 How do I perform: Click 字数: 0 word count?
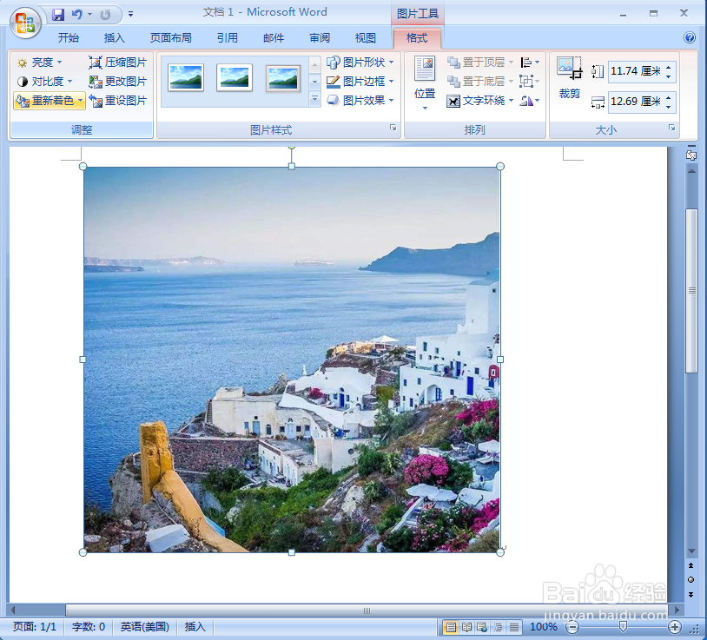(x=89, y=627)
